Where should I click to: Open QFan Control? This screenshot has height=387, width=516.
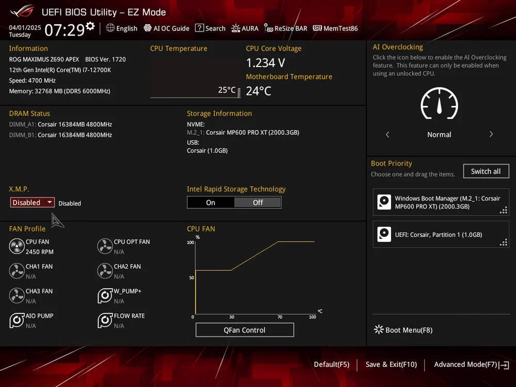(245, 330)
